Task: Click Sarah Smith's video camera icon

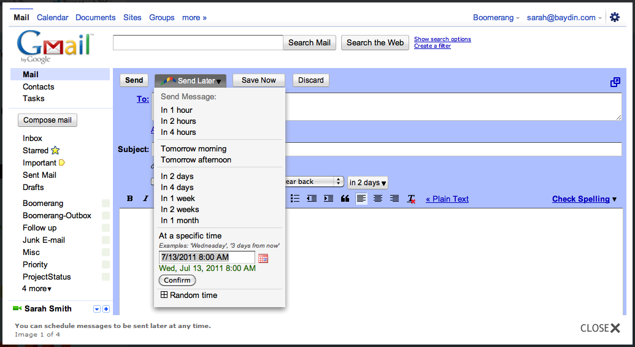Action: point(17,308)
